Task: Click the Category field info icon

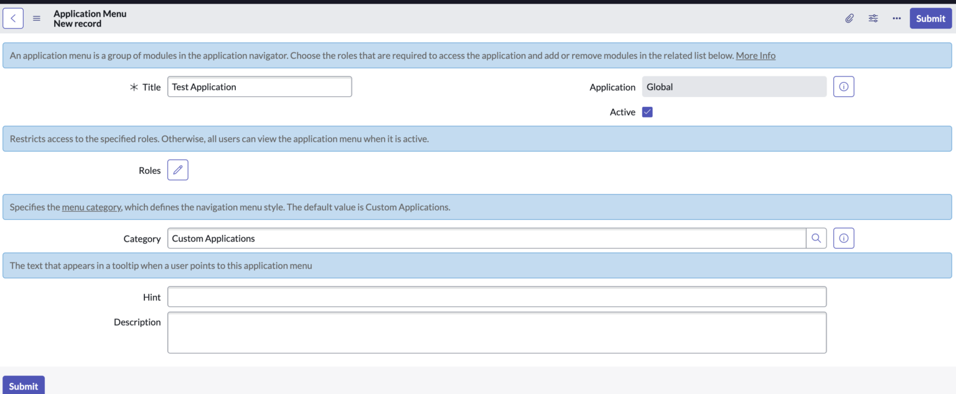Action: [843, 238]
